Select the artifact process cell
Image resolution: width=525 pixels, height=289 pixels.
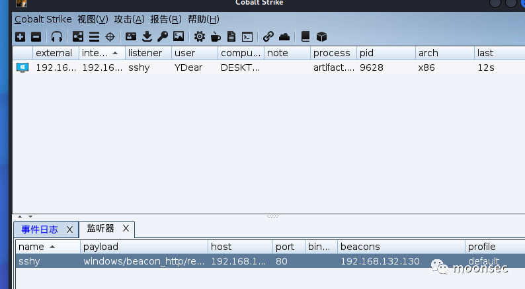[x=333, y=67]
